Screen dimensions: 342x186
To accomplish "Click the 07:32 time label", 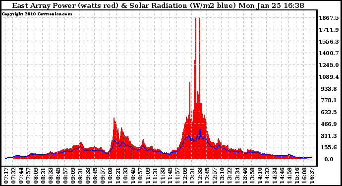I will click(x=13, y=176).
